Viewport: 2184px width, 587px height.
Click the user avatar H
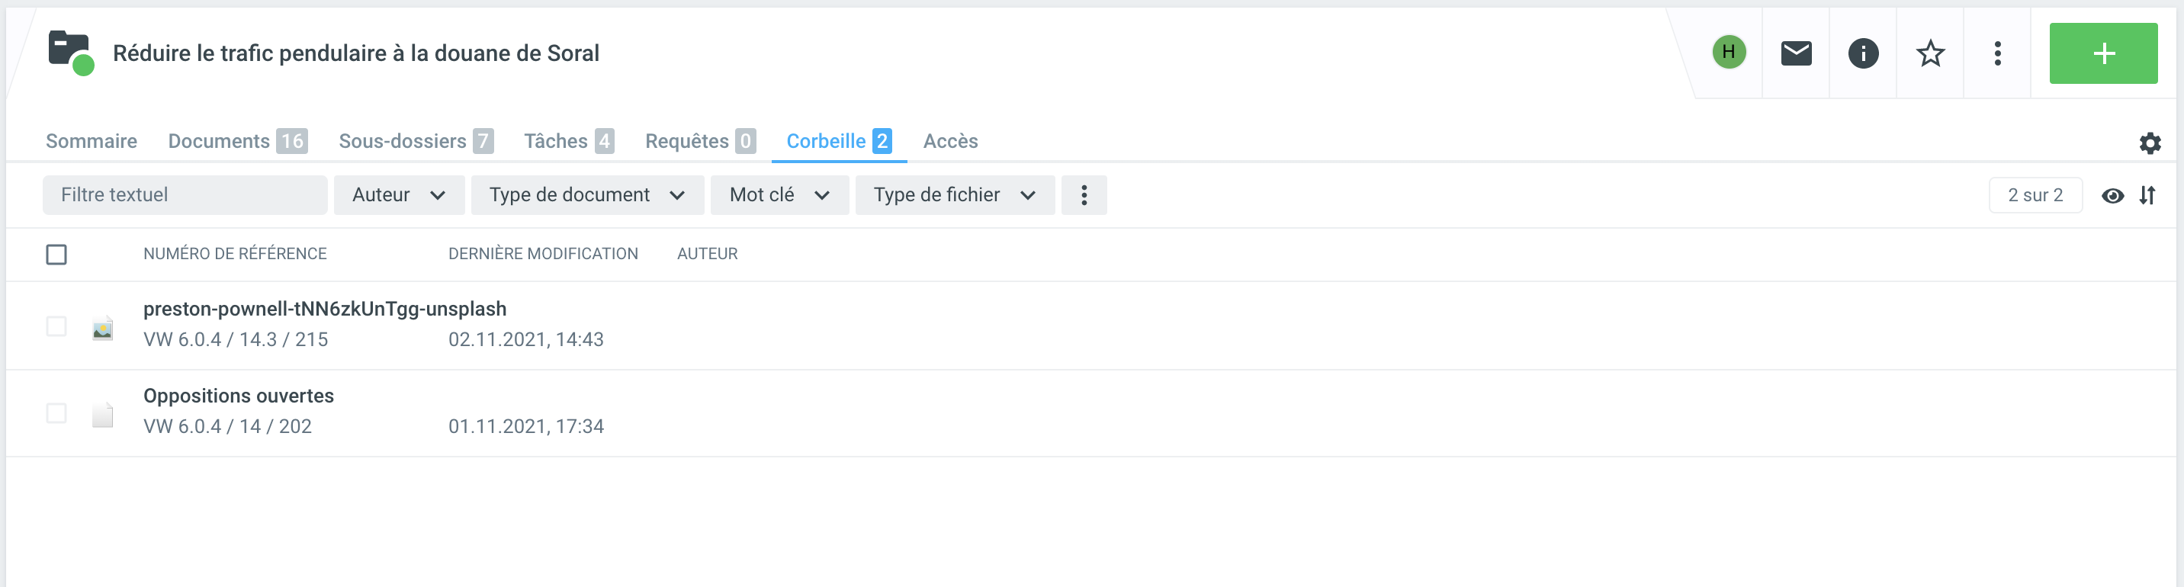pyautogui.click(x=1728, y=53)
